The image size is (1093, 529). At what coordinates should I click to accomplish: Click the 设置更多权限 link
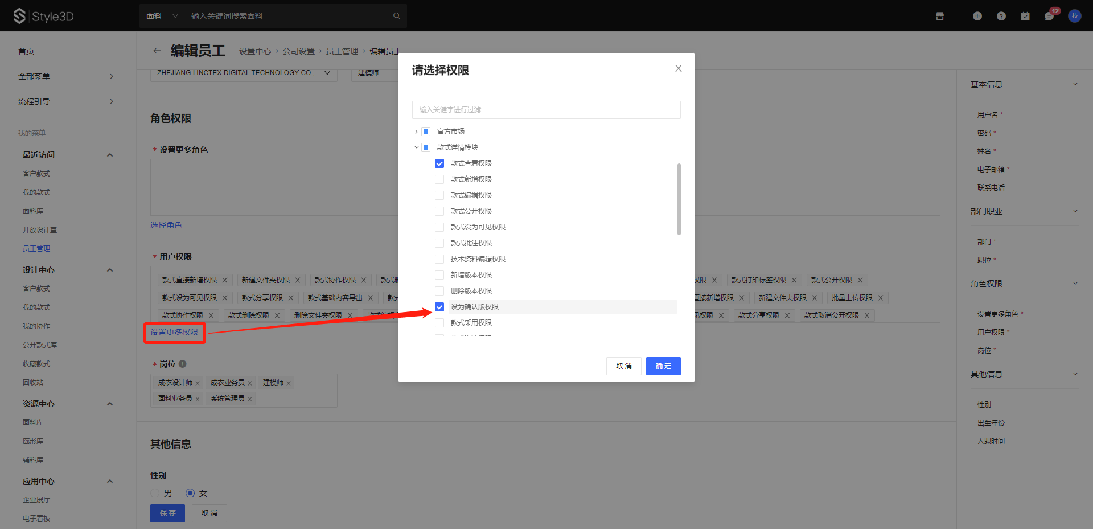pos(174,333)
